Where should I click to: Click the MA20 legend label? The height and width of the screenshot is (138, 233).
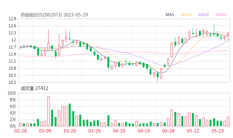[204, 15]
